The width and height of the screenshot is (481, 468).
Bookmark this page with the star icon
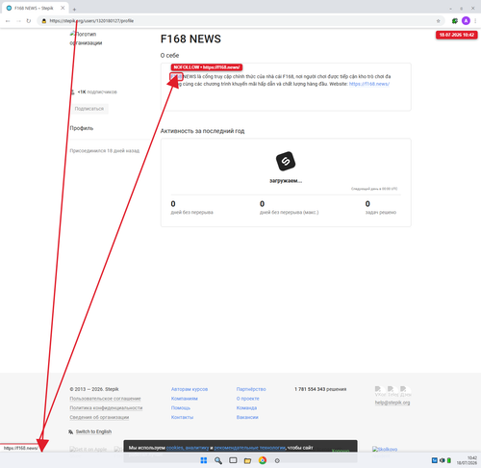[x=438, y=21]
